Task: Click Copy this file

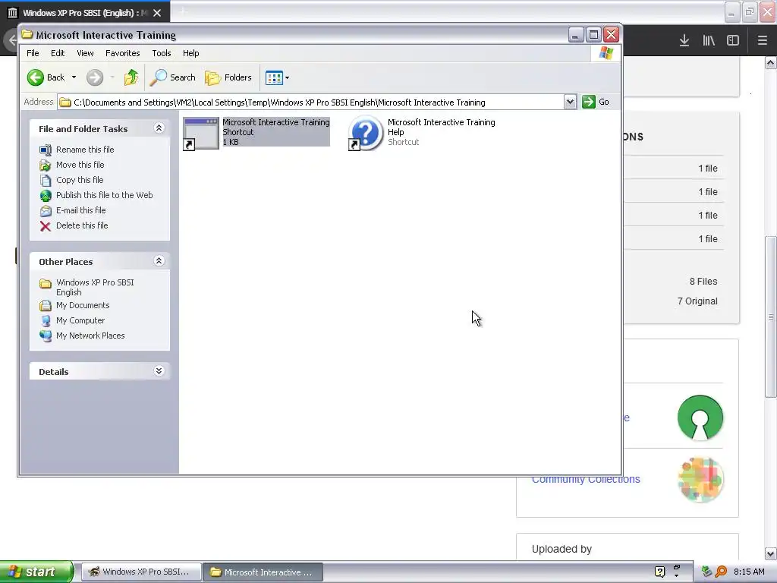Action: click(80, 180)
